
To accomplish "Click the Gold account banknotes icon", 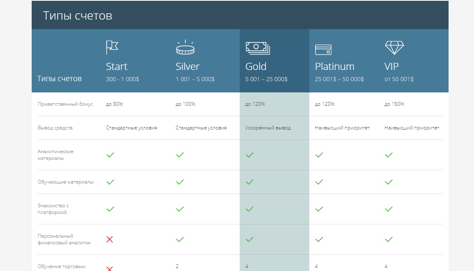I will click(258, 48).
